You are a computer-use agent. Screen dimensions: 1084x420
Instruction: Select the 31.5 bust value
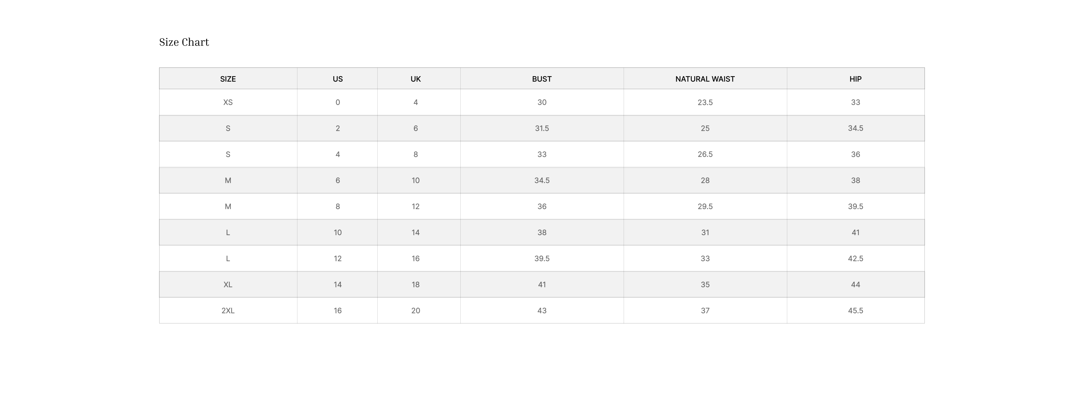pos(542,128)
